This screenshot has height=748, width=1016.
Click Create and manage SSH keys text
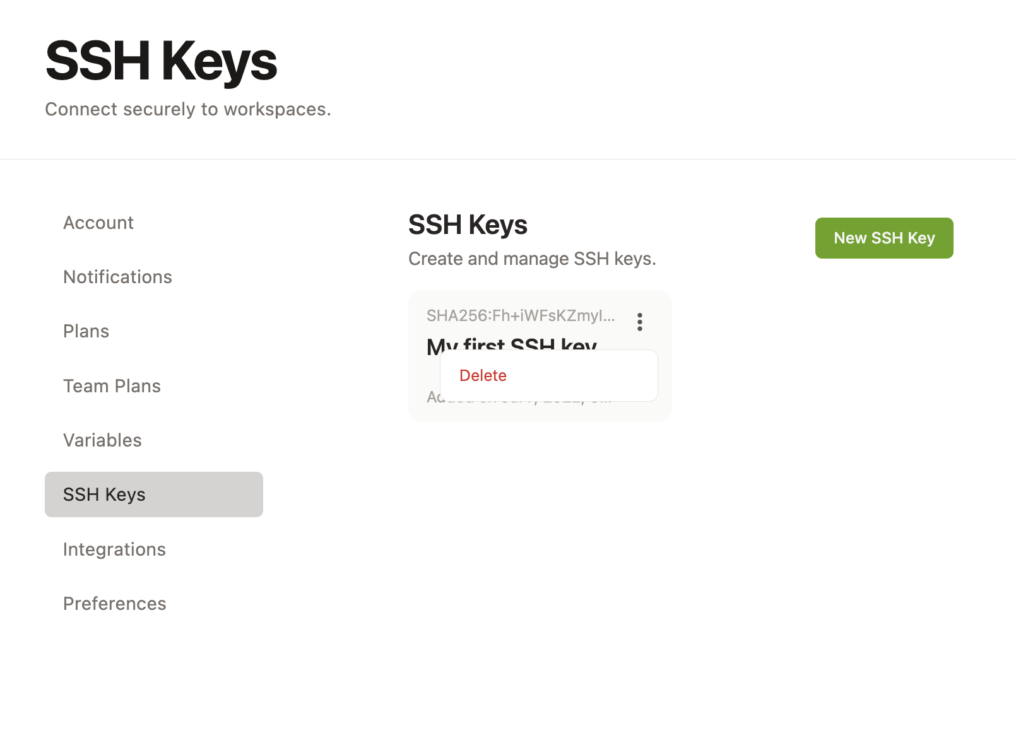click(532, 259)
